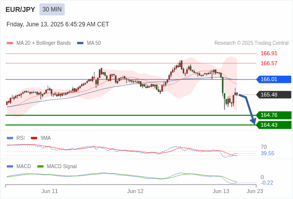
Task: Click the 30 MIN timeframe badge
Action: 52,9
